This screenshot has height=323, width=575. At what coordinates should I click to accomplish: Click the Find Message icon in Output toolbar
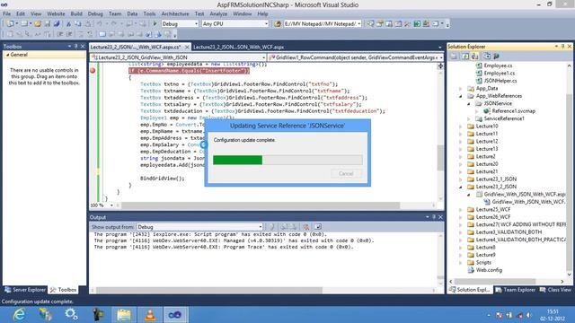[271, 227]
